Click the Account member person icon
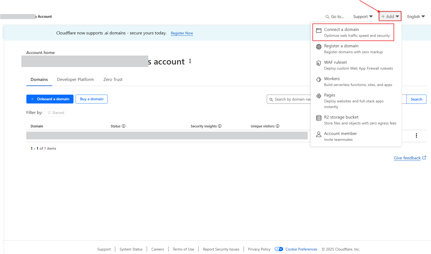The width and height of the screenshot is (431, 254). pos(319,134)
